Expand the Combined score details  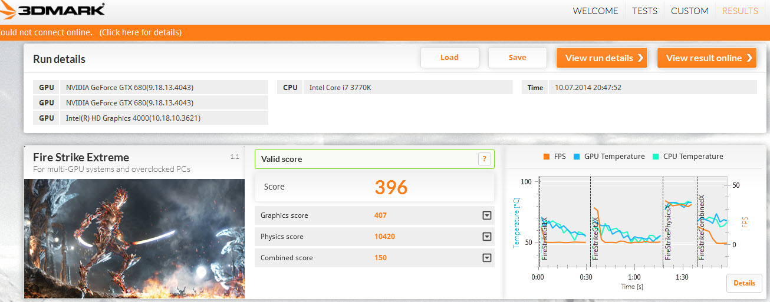(x=486, y=258)
